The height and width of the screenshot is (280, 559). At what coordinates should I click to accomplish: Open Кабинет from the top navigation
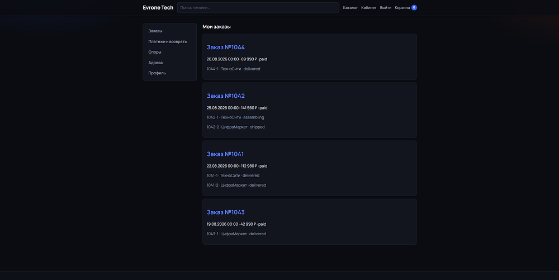368,7
